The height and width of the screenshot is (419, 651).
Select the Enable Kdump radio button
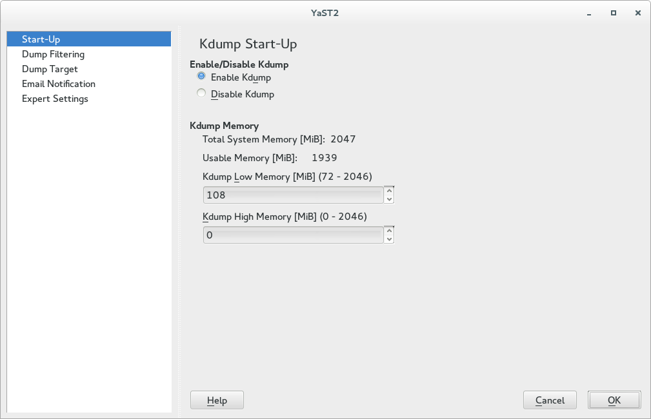pyautogui.click(x=201, y=77)
